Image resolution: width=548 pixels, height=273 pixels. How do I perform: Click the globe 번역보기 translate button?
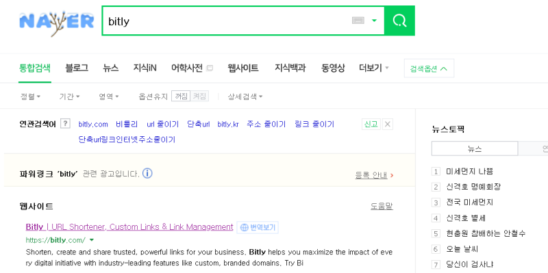click(258, 228)
